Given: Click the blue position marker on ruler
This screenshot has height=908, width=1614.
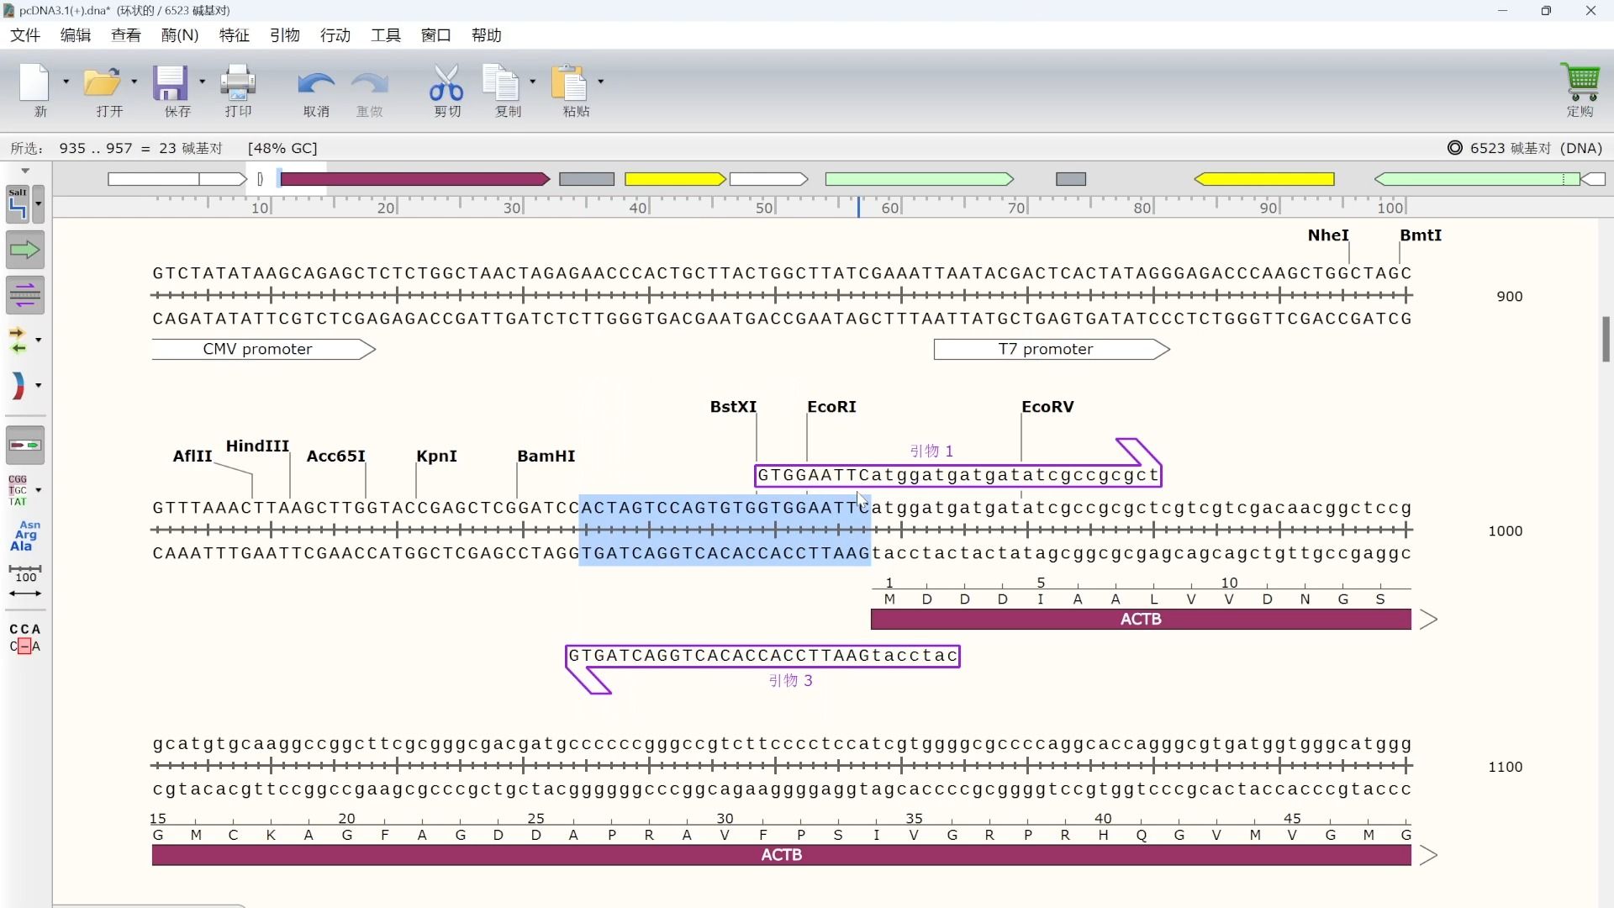Looking at the screenshot, I should (x=858, y=207).
